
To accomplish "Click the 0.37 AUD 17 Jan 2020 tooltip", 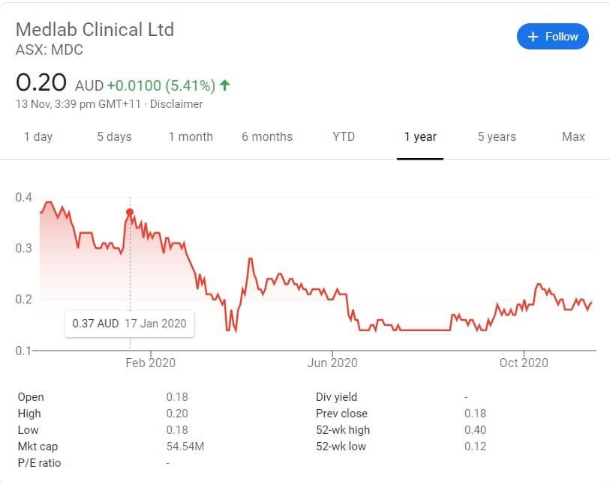I will click(130, 324).
